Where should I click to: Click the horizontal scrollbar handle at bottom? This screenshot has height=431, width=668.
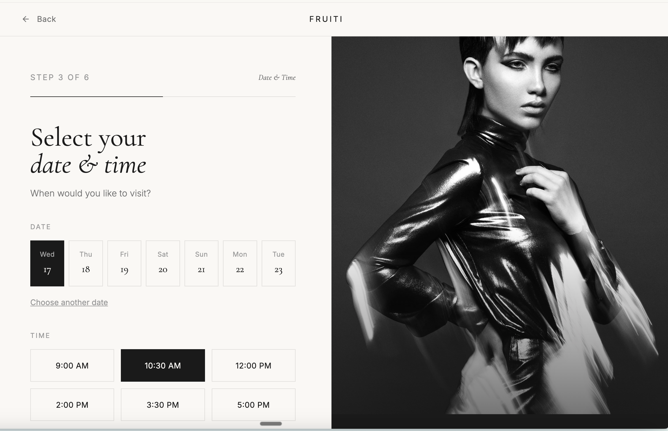pyautogui.click(x=271, y=424)
